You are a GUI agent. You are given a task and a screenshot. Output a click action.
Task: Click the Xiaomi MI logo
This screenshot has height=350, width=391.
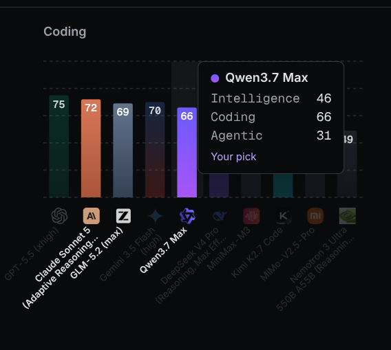coord(315,216)
